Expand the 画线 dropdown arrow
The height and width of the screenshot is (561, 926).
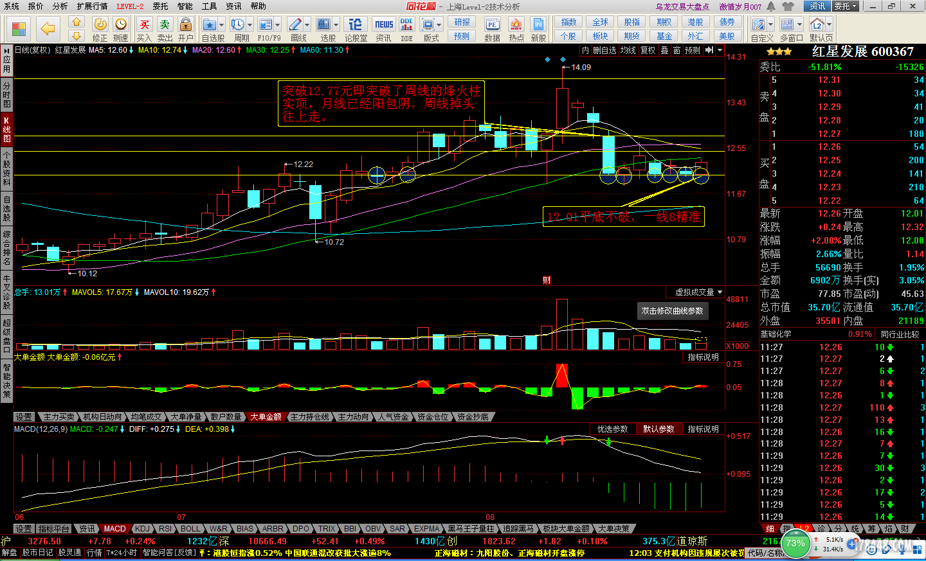tap(307, 25)
